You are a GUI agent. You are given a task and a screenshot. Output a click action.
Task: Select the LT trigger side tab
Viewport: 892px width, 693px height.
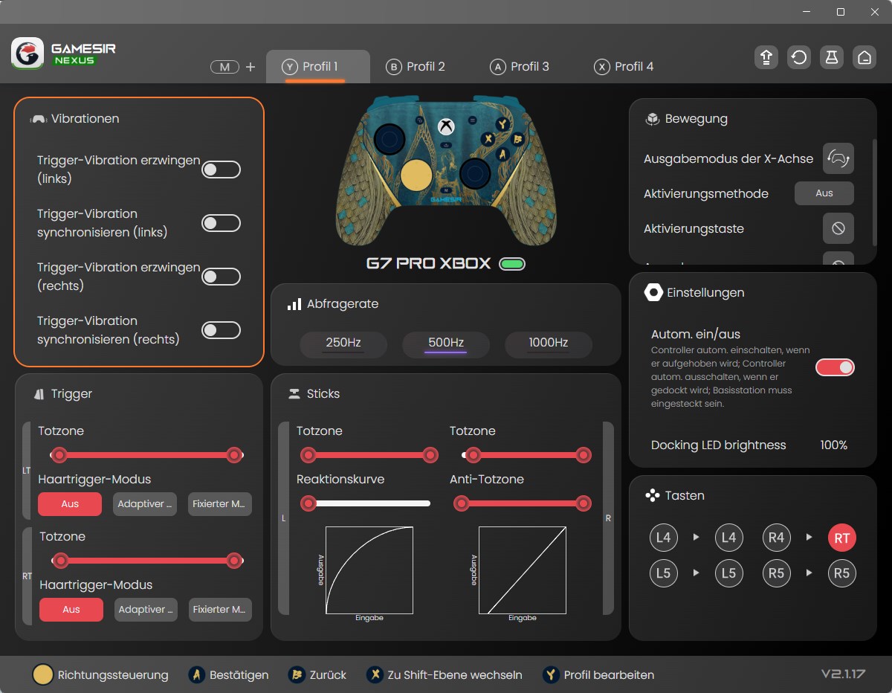(x=27, y=471)
